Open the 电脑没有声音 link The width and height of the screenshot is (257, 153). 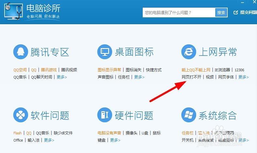(109, 133)
